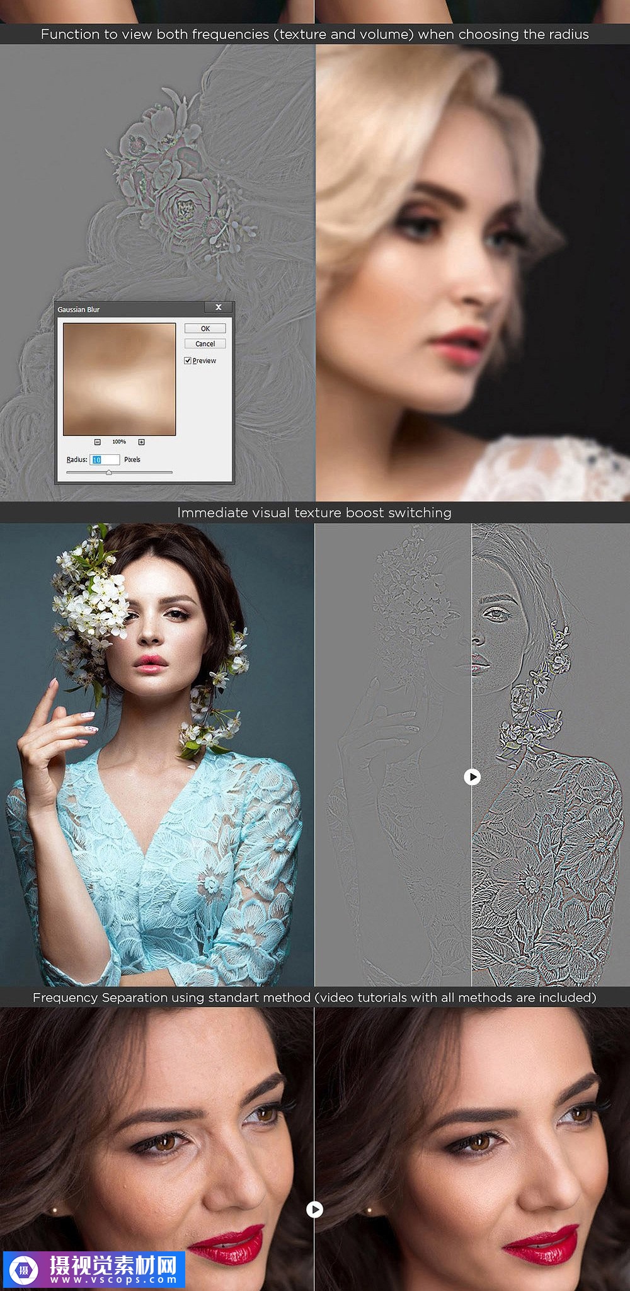
Task: Click OK in the Gaussian Blur dialog
Action: (x=205, y=328)
